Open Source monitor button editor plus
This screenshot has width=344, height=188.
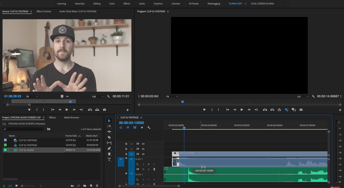pyautogui.click(x=128, y=110)
